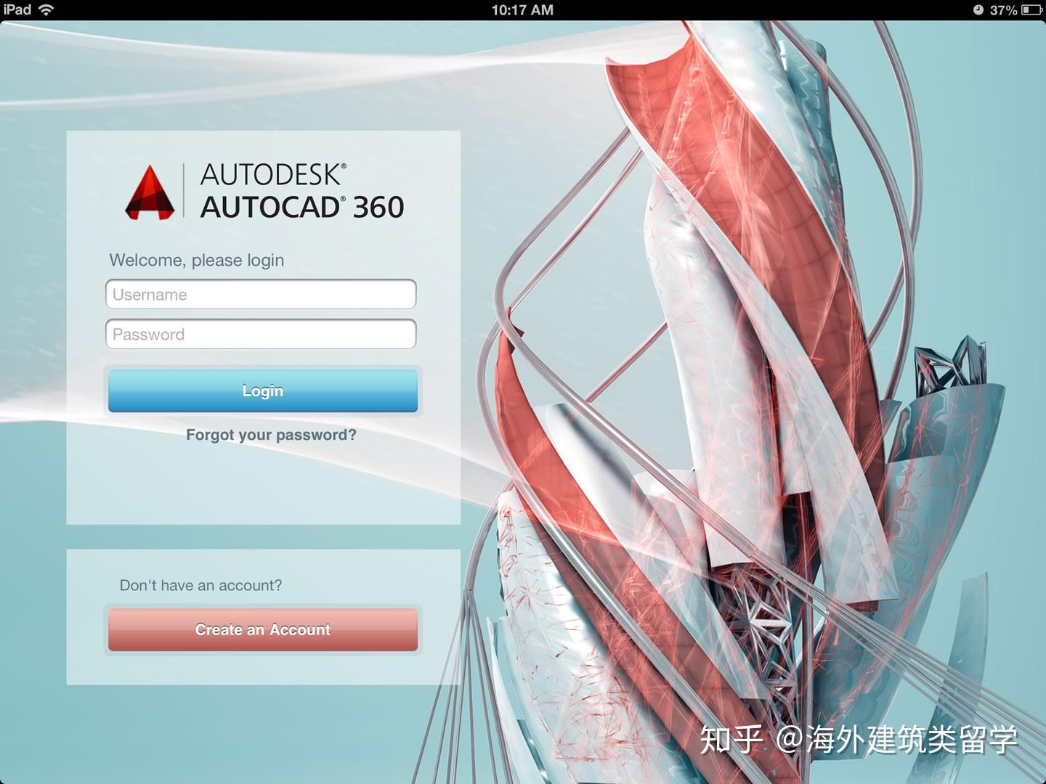The width and height of the screenshot is (1046, 784).
Task: Tap the clock alarm icon beside 37%
Action: click(x=978, y=10)
